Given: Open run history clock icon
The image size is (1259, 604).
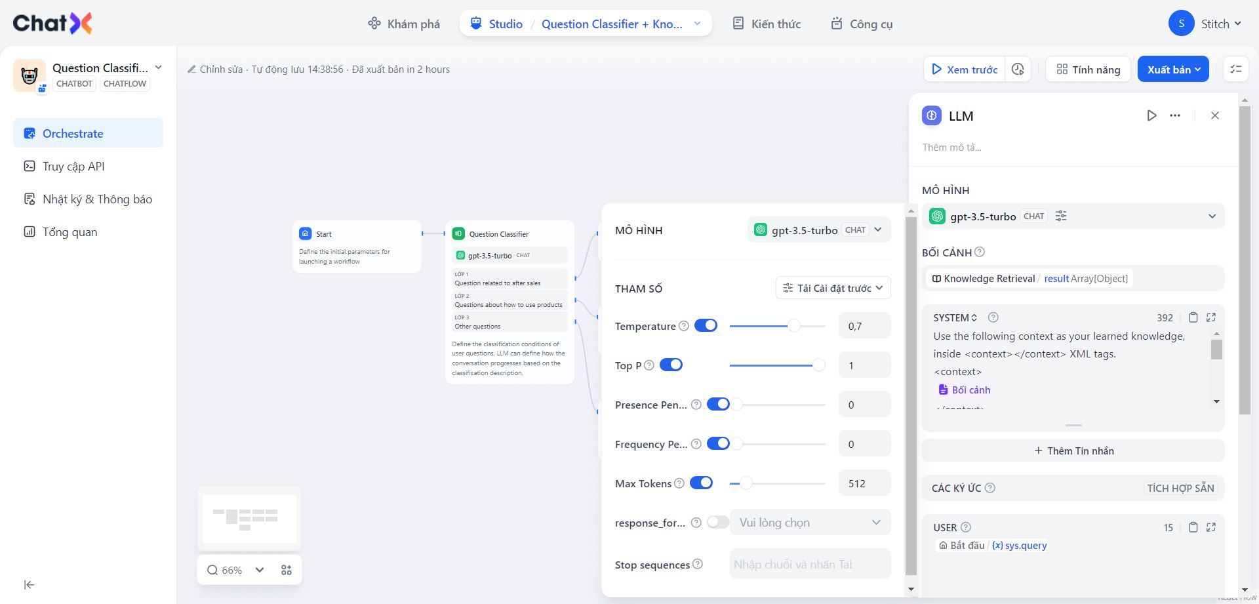Looking at the screenshot, I should [x=1018, y=70].
